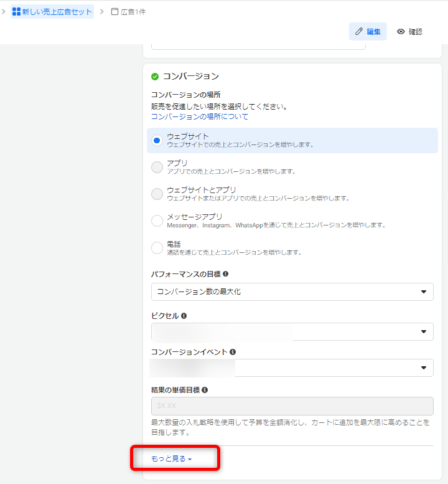Select the アプリ radio option
This screenshot has width=448, height=484.
[157, 167]
